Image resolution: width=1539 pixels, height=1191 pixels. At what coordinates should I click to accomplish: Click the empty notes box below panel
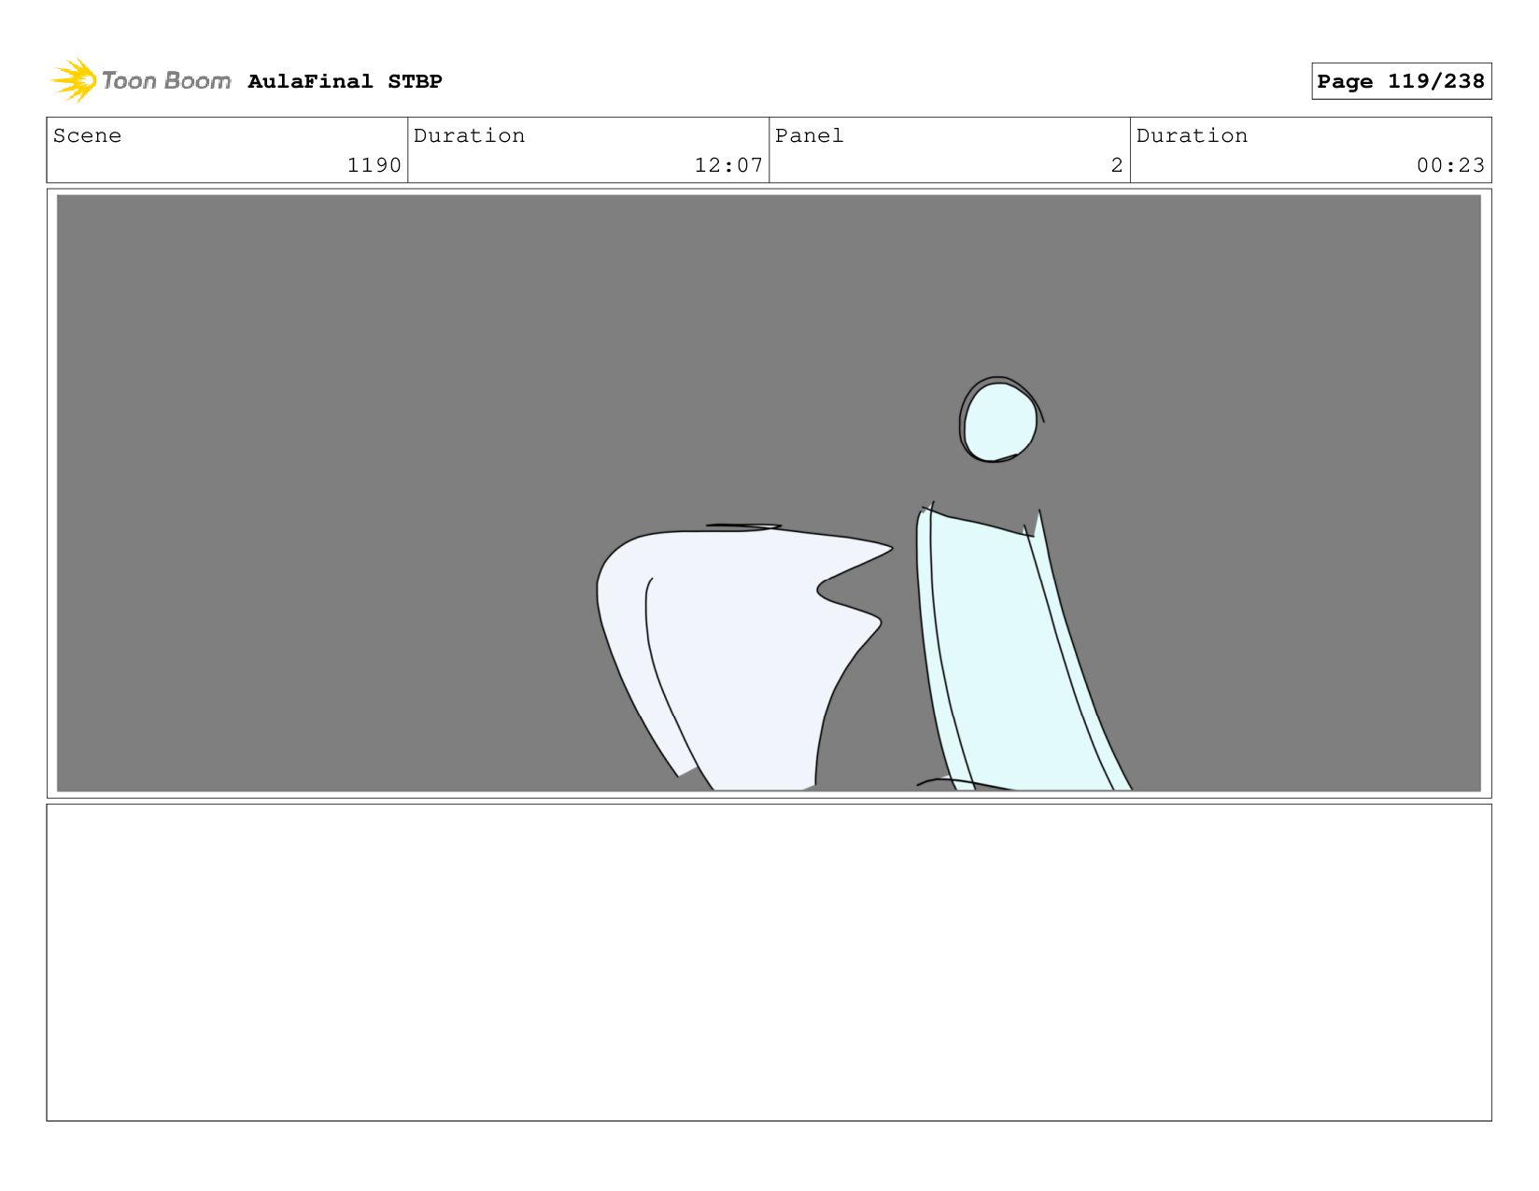(769, 962)
